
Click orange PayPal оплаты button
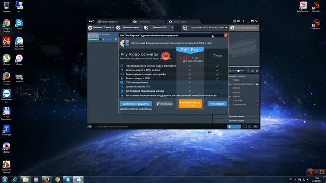(190, 104)
